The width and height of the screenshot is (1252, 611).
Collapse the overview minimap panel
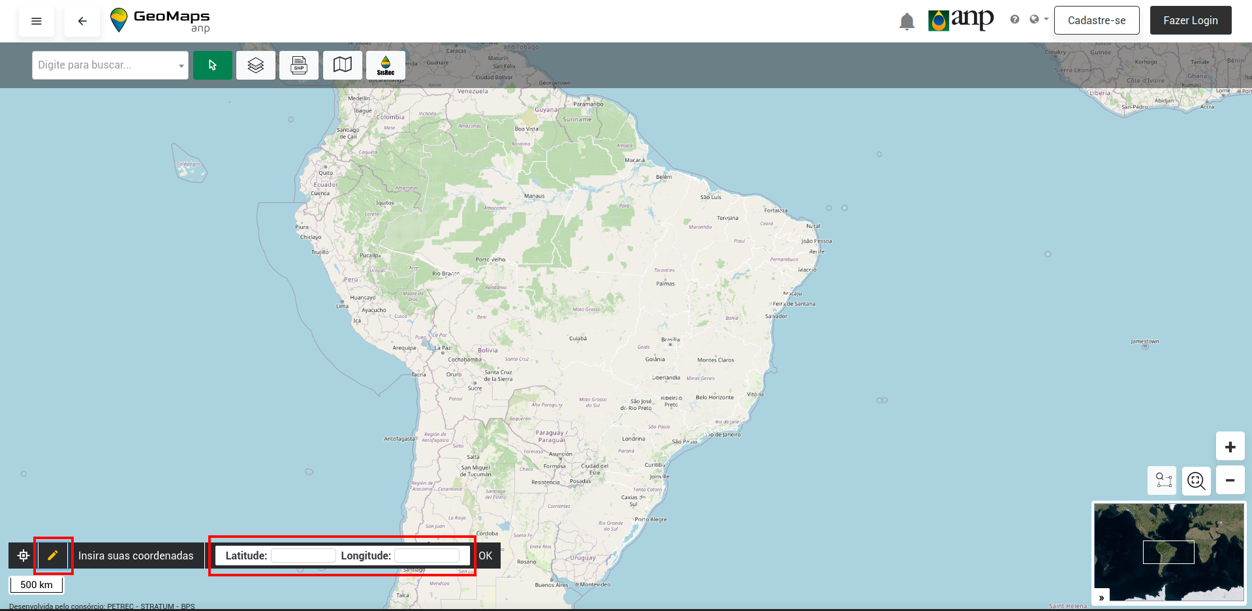pyautogui.click(x=1101, y=597)
